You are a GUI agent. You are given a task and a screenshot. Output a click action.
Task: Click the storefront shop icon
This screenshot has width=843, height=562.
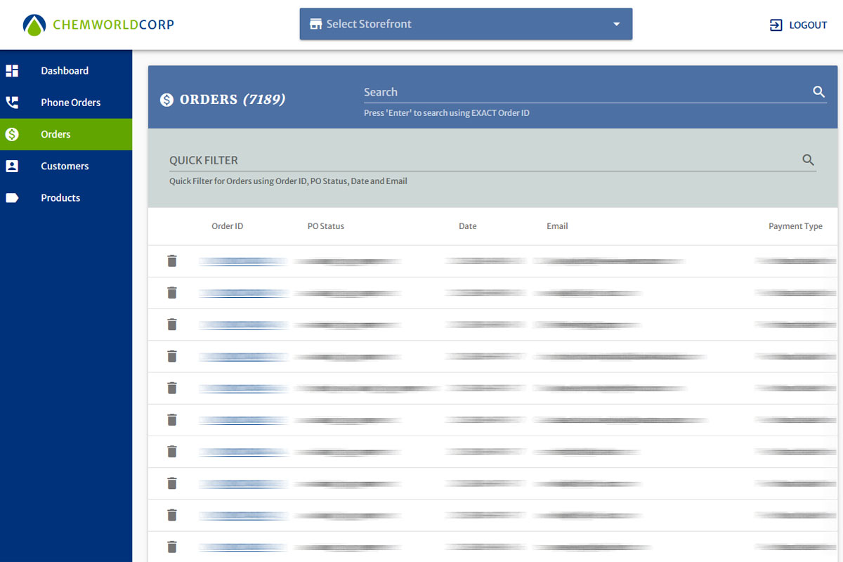coord(315,24)
